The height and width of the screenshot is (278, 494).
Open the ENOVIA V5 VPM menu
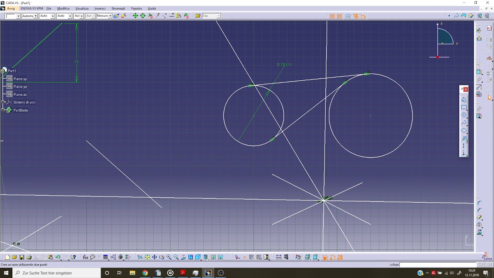point(32,8)
